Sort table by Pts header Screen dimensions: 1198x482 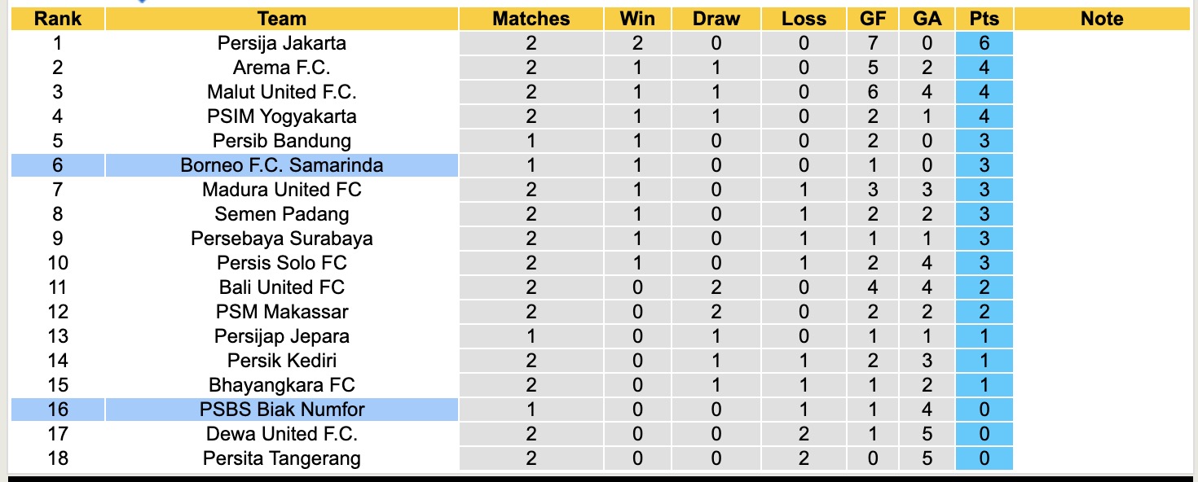(984, 19)
